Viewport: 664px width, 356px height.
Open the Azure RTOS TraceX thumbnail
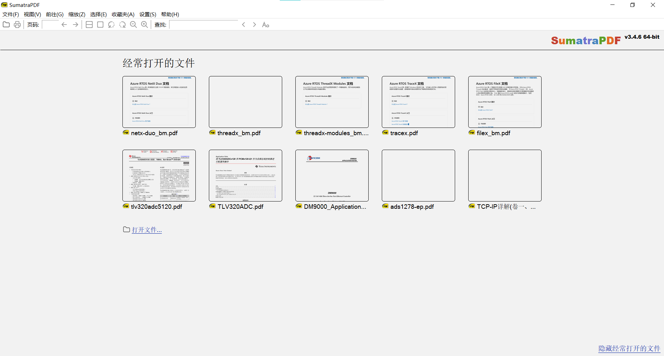pos(418,102)
